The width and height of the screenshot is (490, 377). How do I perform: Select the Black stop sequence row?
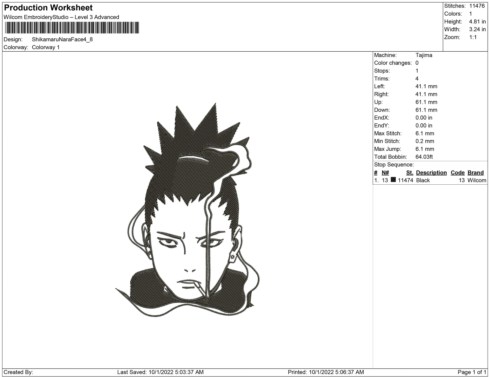point(423,180)
